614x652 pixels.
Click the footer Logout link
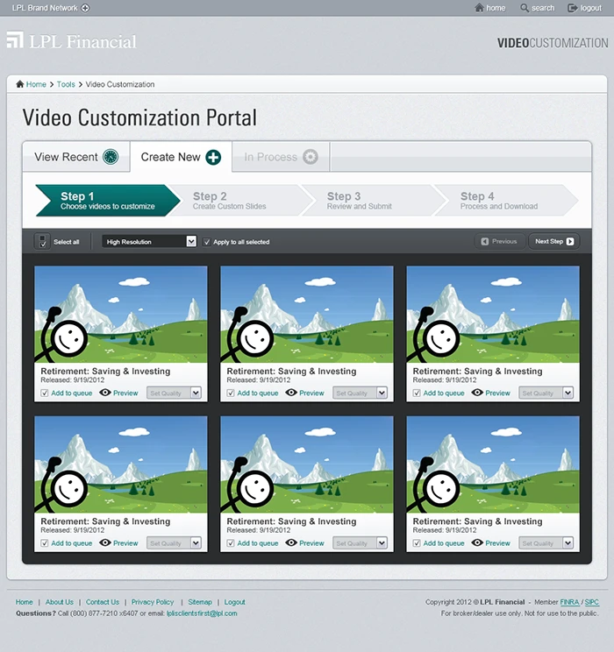(234, 602)
